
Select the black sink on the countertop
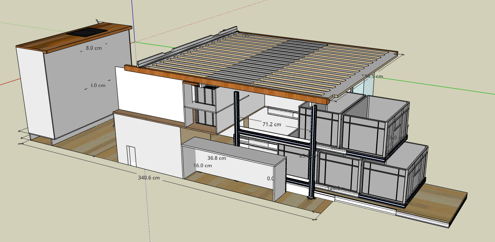pos(87,32)
